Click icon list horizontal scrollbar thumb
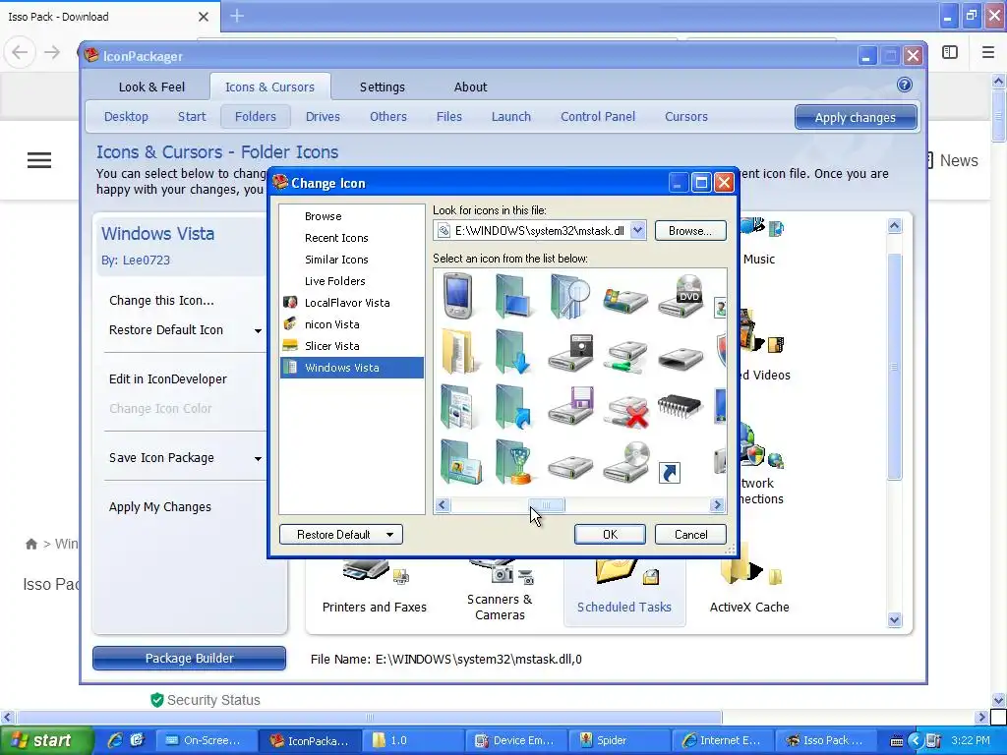Viewport: 1007px width, 755px height. [x=547, y=505]
